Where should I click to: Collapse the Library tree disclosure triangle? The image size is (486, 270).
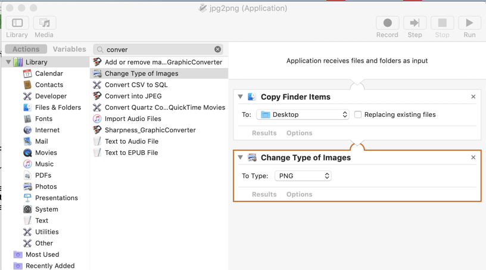pyautogui.click(x=8, y=62)
